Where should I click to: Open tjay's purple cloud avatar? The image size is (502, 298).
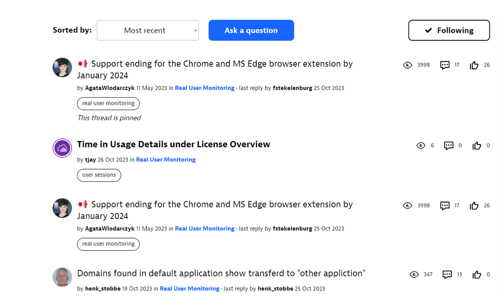pos(62,148)
